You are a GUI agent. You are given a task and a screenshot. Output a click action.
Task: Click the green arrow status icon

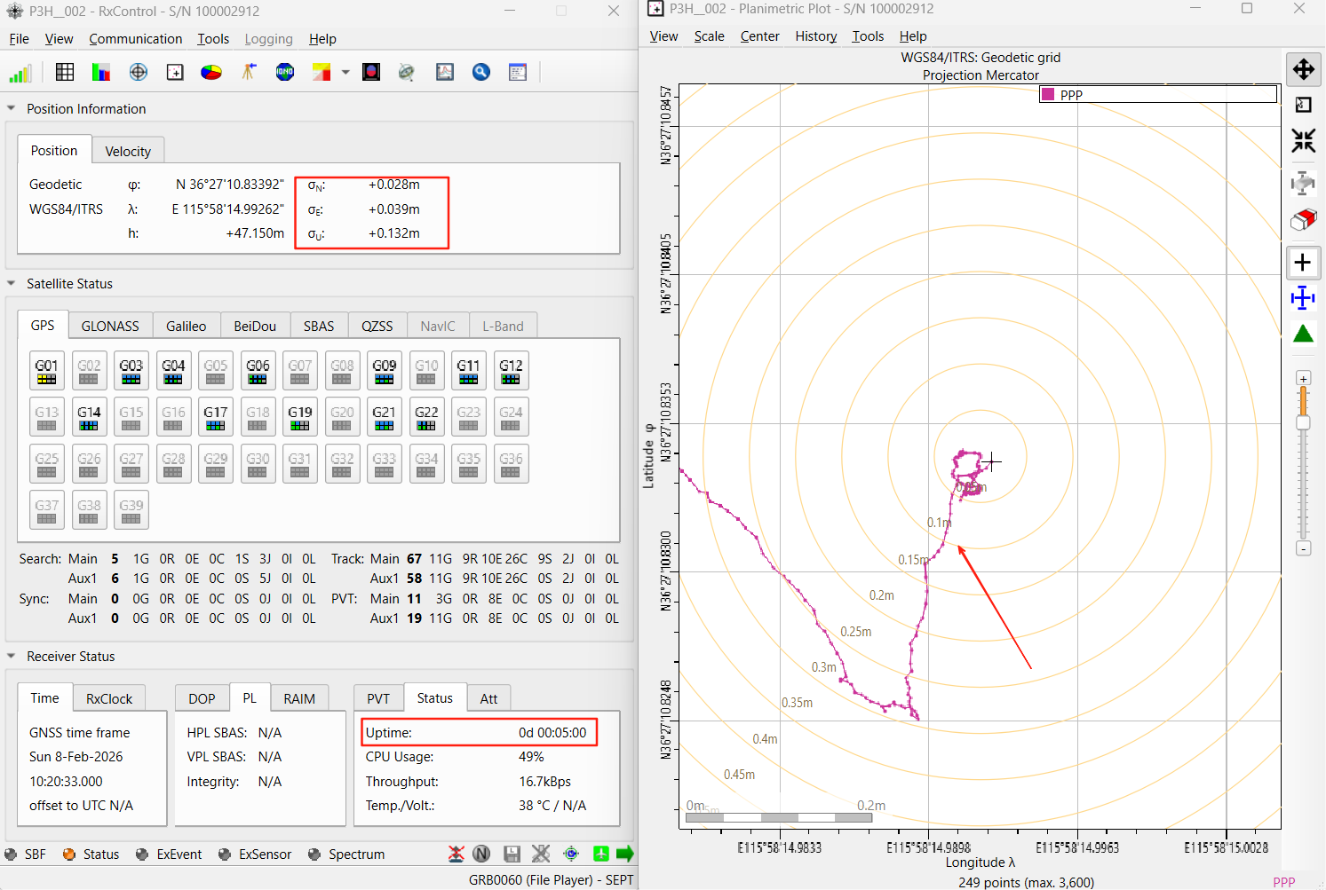click(625, 854)
